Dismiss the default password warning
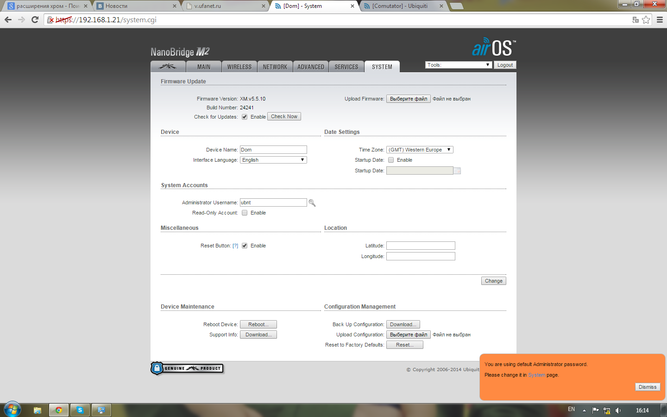Viewport: 667px width, 417px height. pyautogui.click(x=648, y=387)
